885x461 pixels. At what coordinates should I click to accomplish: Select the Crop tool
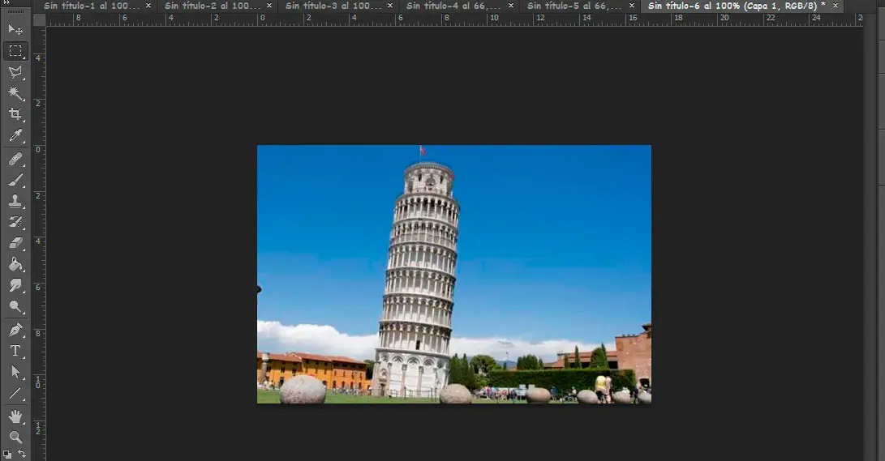(x=15, y=114)
